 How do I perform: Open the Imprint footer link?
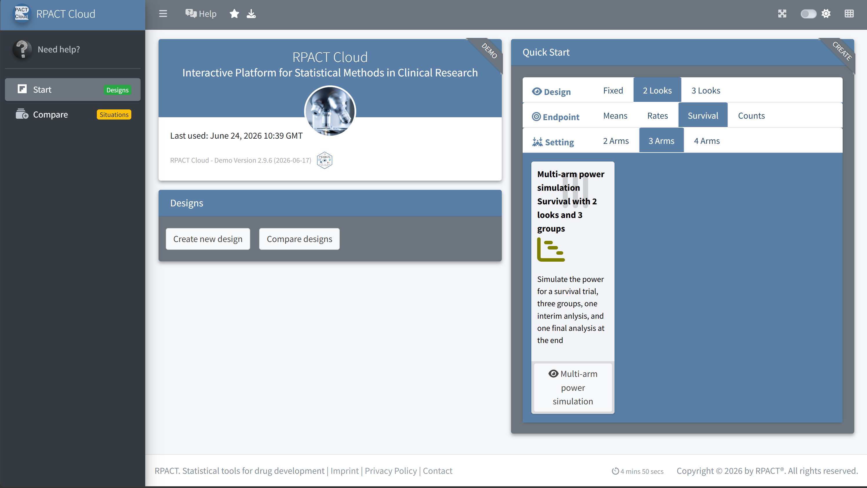[x=344, y=471]
